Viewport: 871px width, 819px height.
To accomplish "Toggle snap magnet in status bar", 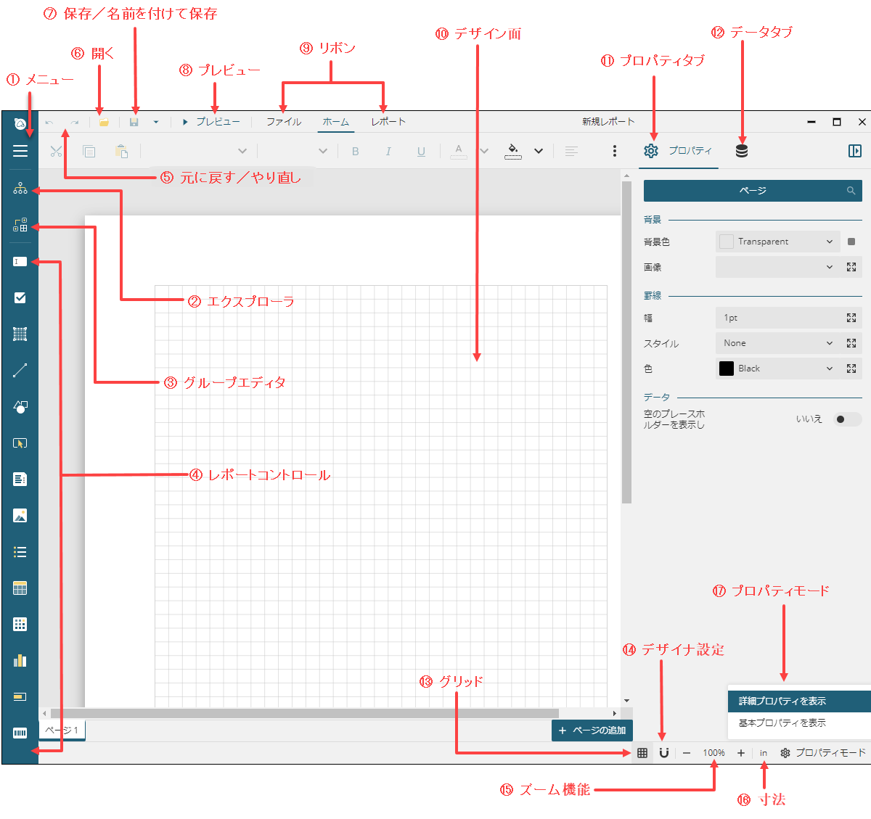I will [x=663, y=753].
